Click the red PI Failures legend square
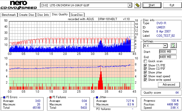Viewport: 182px width, 111px height. [x=51, y=97]
